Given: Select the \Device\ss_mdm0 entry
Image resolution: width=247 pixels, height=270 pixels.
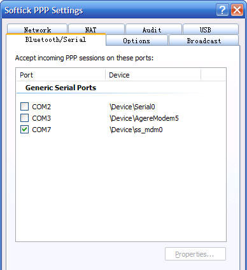Looking at the screenshot, I should click(136, 130).
